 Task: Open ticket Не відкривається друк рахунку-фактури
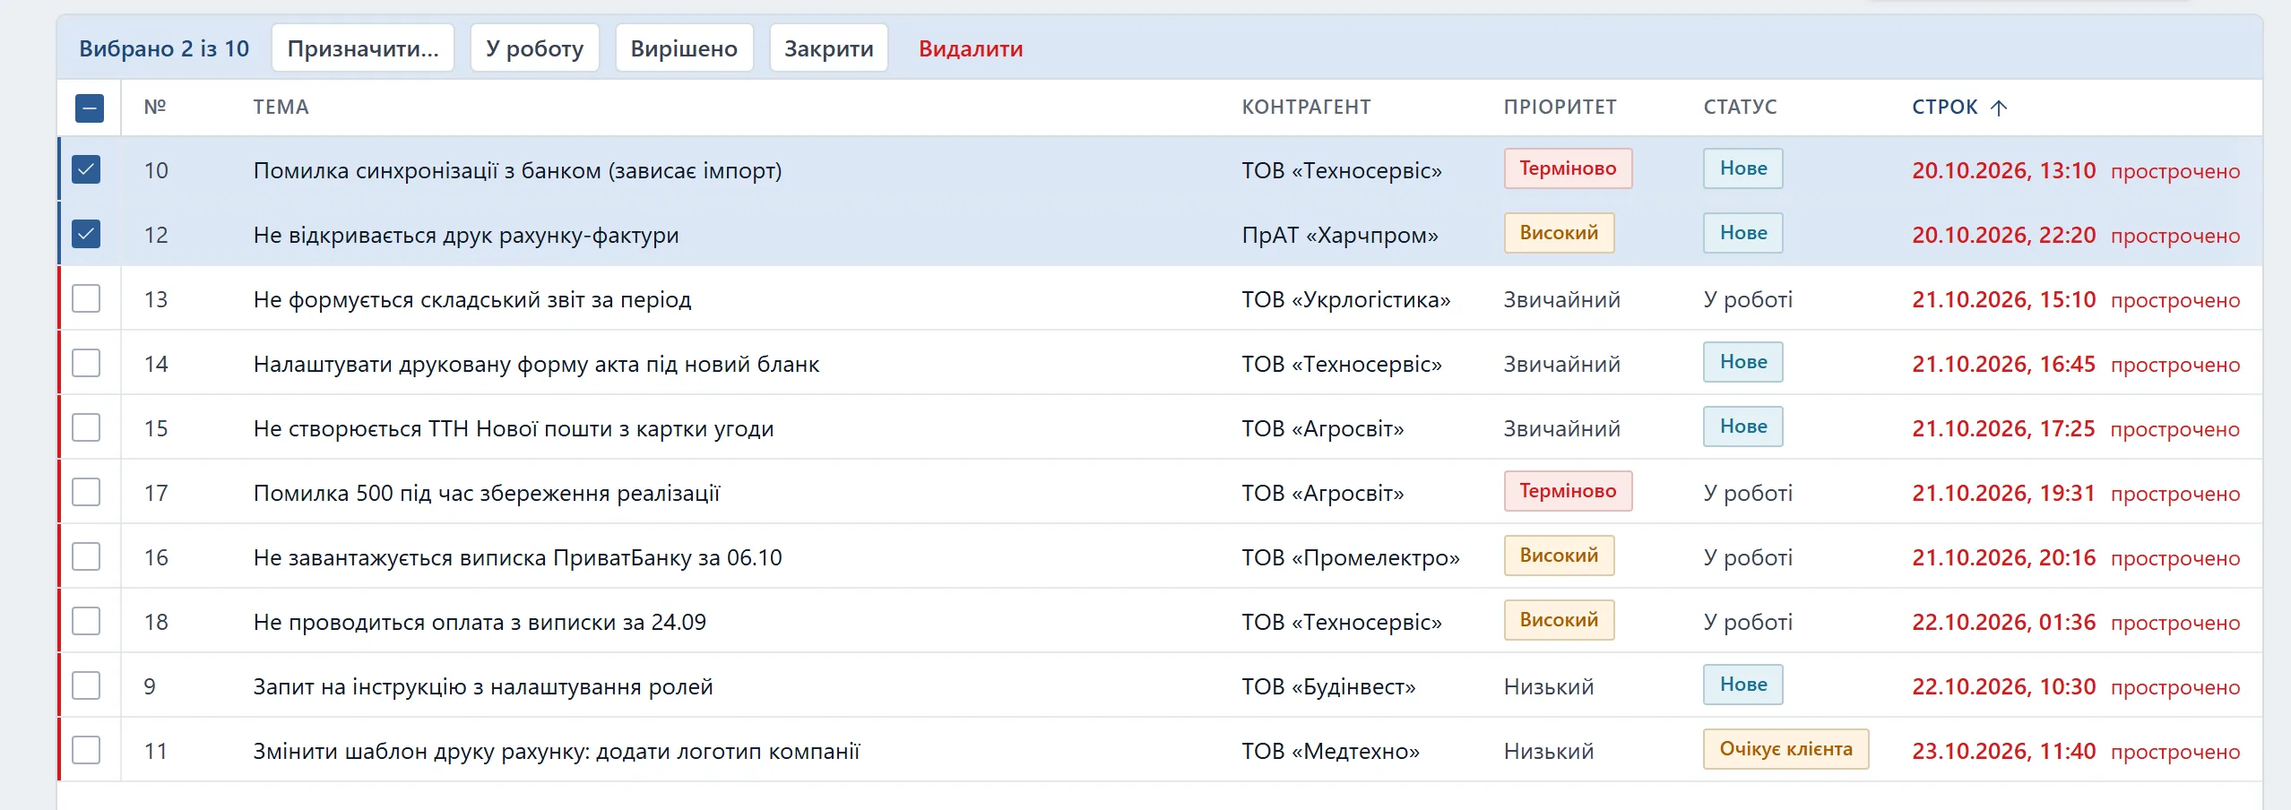click(466, 235)
